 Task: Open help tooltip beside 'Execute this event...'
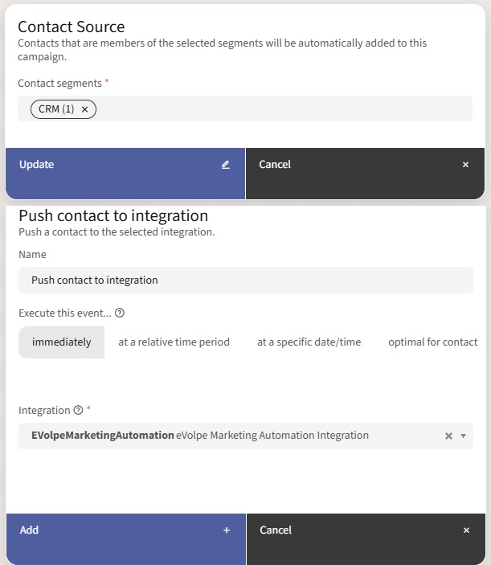[x=120, y=313]
